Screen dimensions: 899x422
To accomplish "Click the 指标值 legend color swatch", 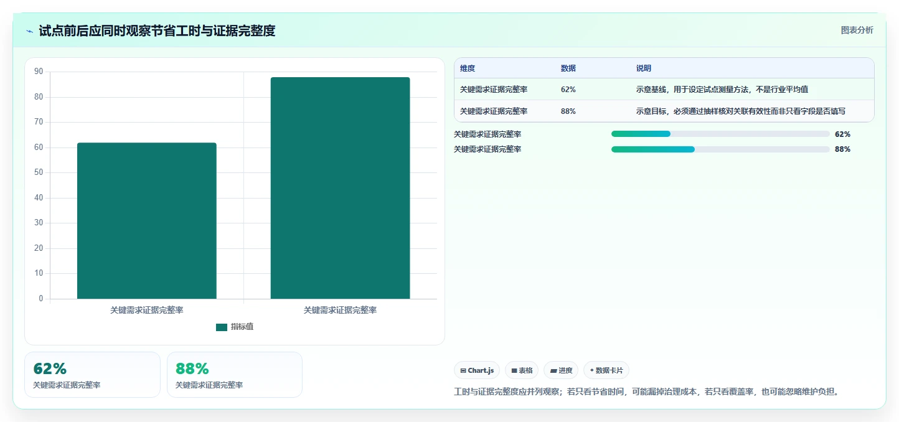I will pos(222,327).
